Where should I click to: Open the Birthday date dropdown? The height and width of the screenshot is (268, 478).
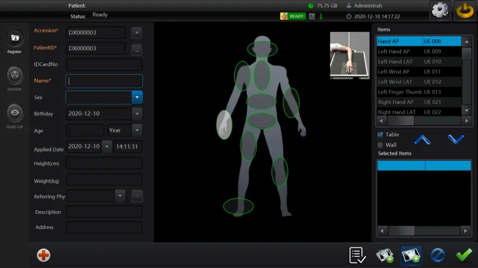coord(137,114)
